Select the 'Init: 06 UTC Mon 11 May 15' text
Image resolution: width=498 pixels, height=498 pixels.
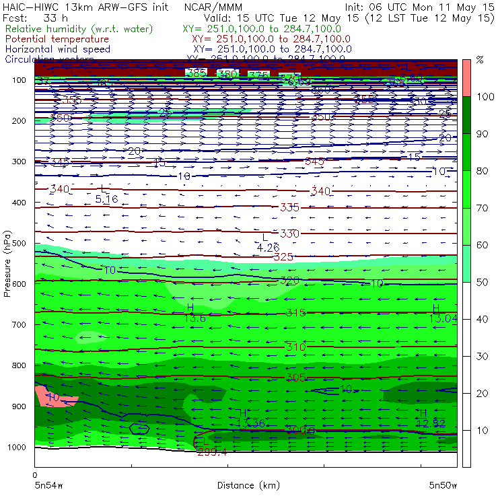(419, 7)
